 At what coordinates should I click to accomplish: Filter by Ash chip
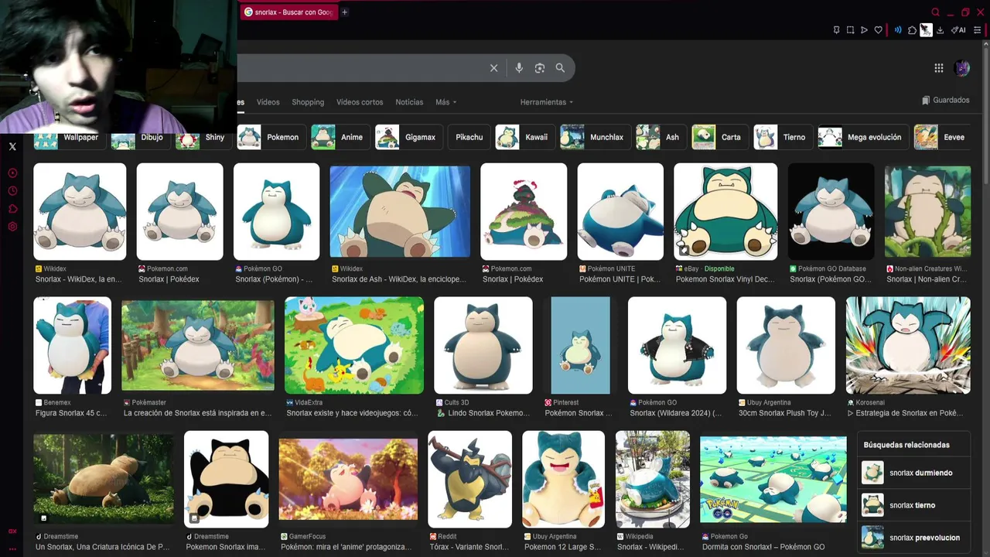tap(660, 137)
